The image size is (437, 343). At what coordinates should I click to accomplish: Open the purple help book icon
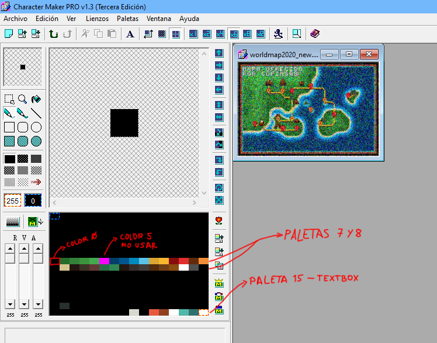[315, 34]
